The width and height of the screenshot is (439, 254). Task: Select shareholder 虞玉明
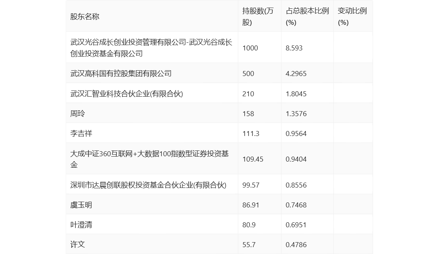81,205
